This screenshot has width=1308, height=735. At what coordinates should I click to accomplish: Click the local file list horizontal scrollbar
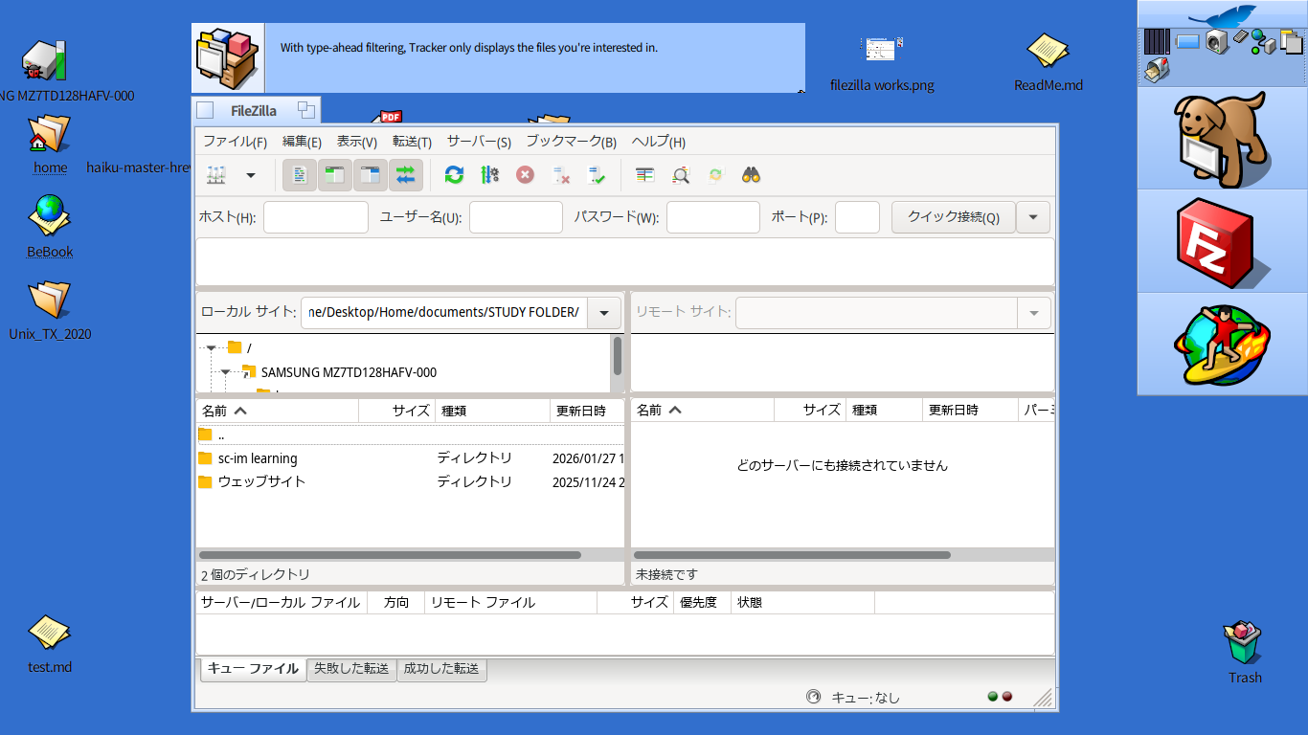pyautogui.click(x=390, y=555)
